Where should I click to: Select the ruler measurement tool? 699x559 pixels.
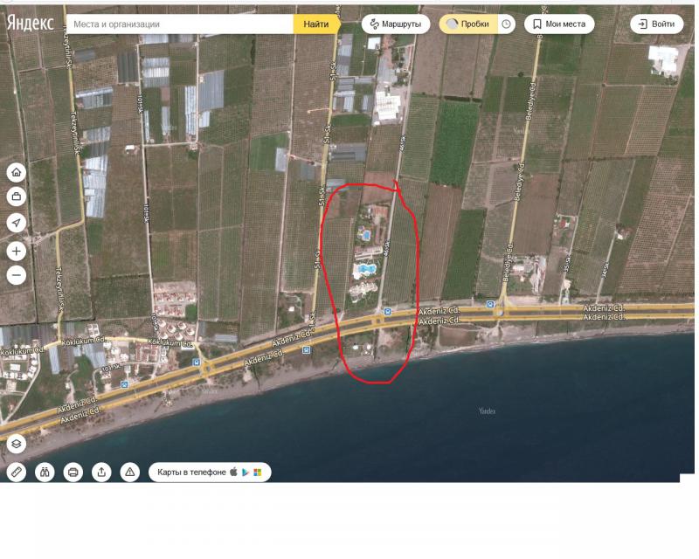click(x=16, y=472)
